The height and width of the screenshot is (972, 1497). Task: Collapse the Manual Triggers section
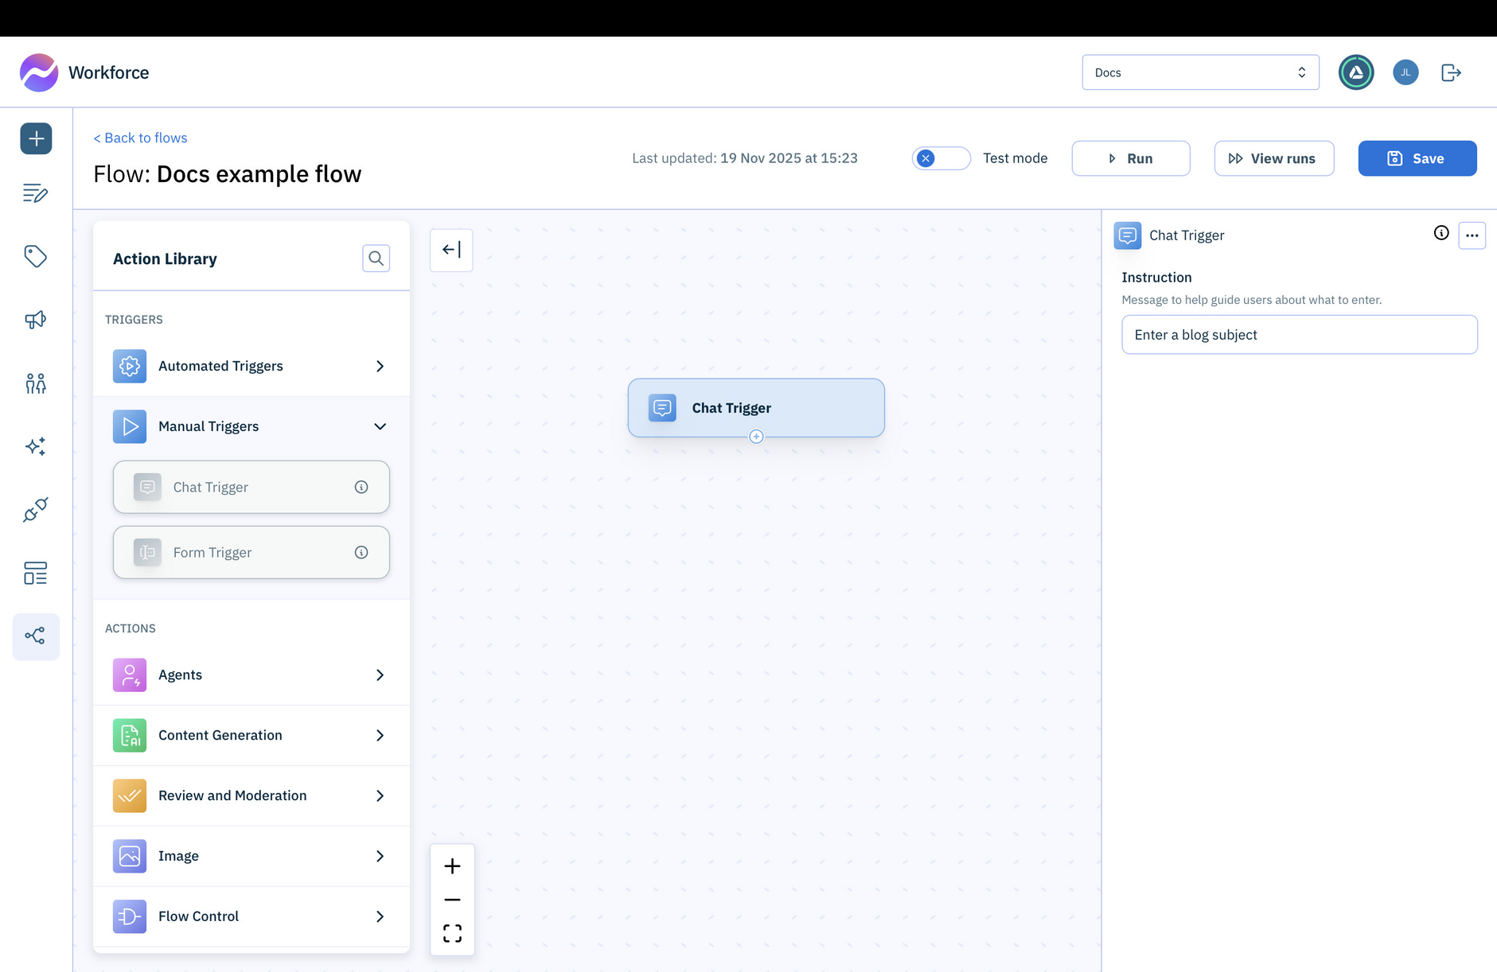(x=380, y=426)
